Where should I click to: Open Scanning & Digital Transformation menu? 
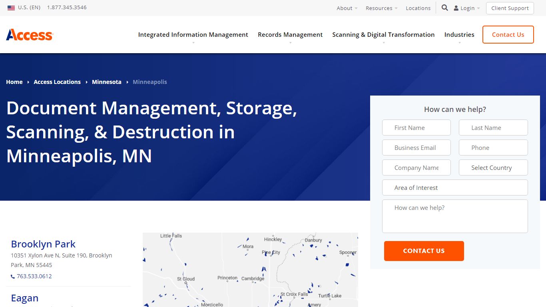pos(383,35)
